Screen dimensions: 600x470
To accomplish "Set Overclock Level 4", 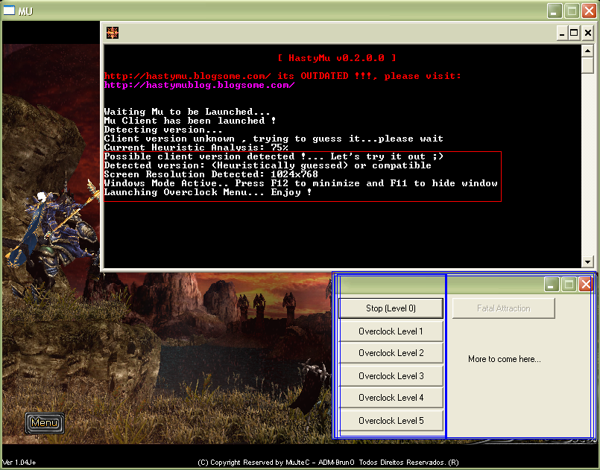I will [391, 398].
